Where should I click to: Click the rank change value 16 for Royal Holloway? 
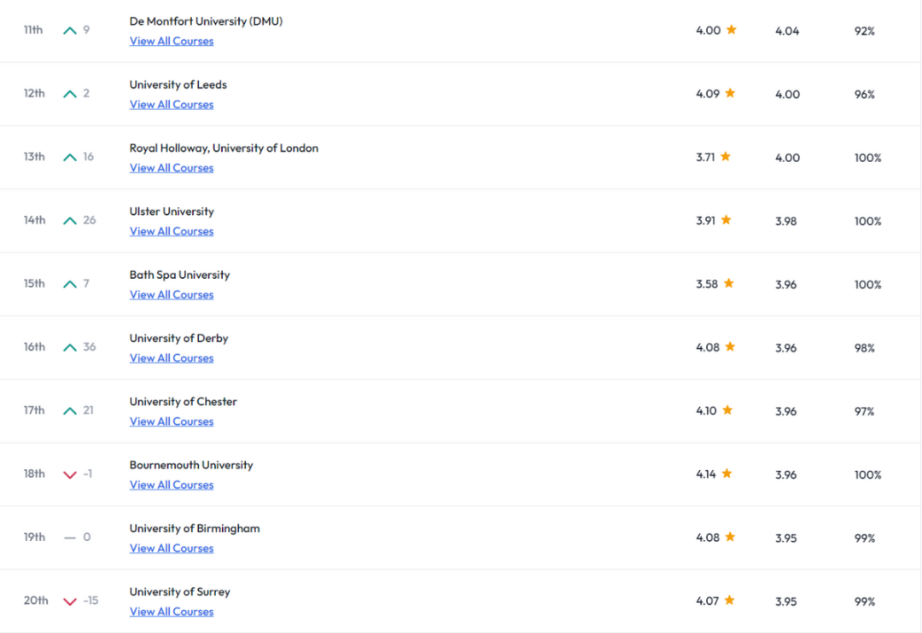(88, 157)
